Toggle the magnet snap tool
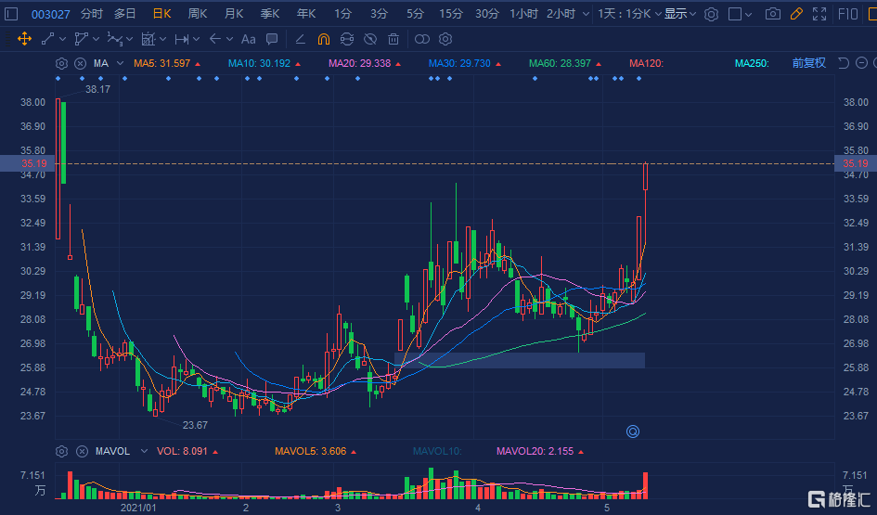 coord(323,39)
